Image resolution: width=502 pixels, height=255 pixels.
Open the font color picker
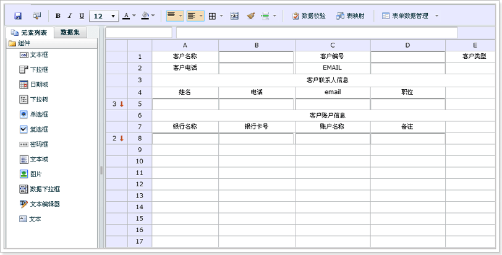129,16
